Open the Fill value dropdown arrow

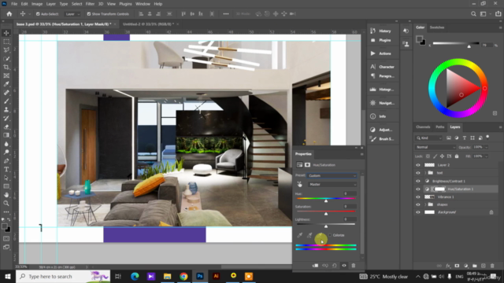pyautogui.click(x=487, y=156)
